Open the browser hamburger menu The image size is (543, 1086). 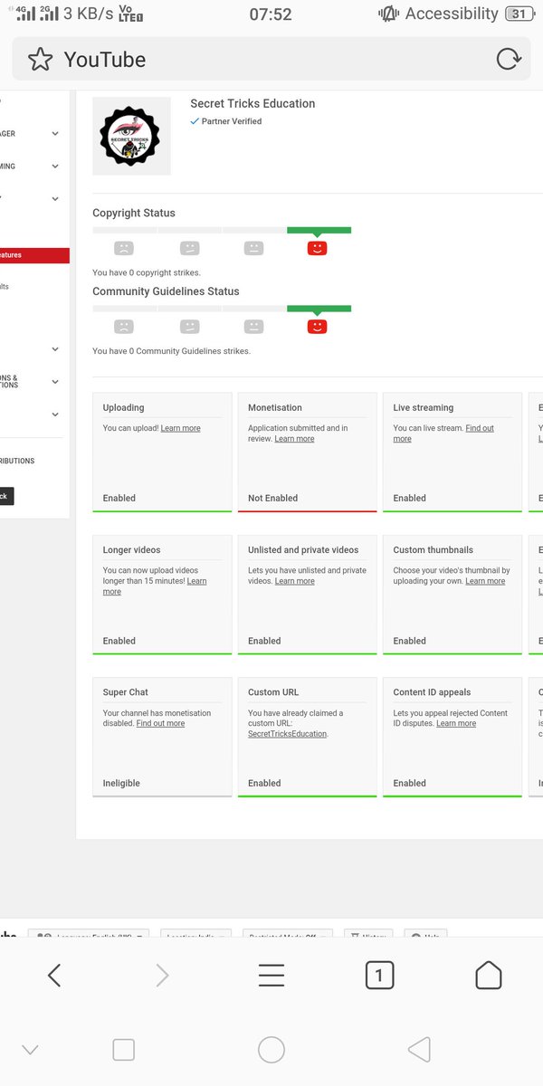[271, 975]
